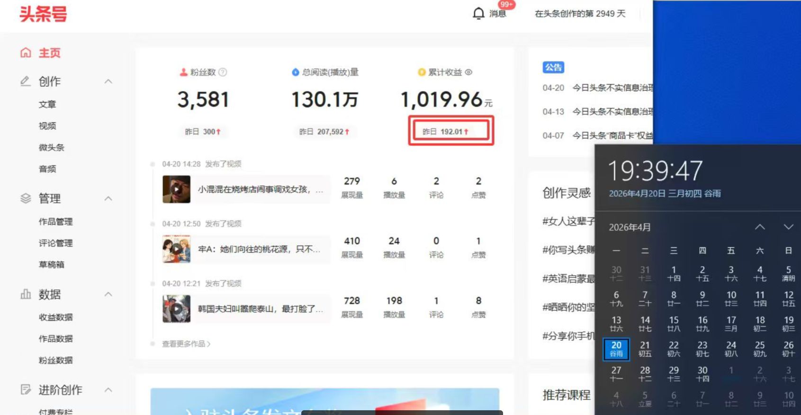
Task: Click the 2026年4月 calendar month header
Action: 630,228
